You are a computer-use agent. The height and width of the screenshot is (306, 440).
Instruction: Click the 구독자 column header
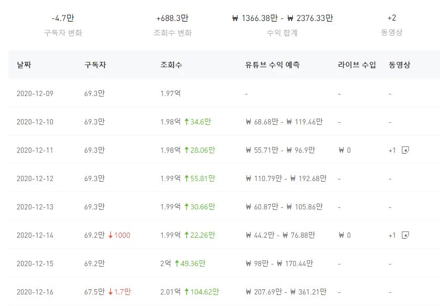tap(95, 65)
